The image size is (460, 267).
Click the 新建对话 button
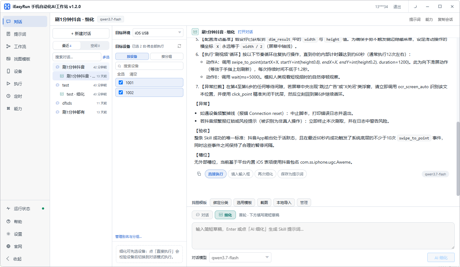click(81, 34)
